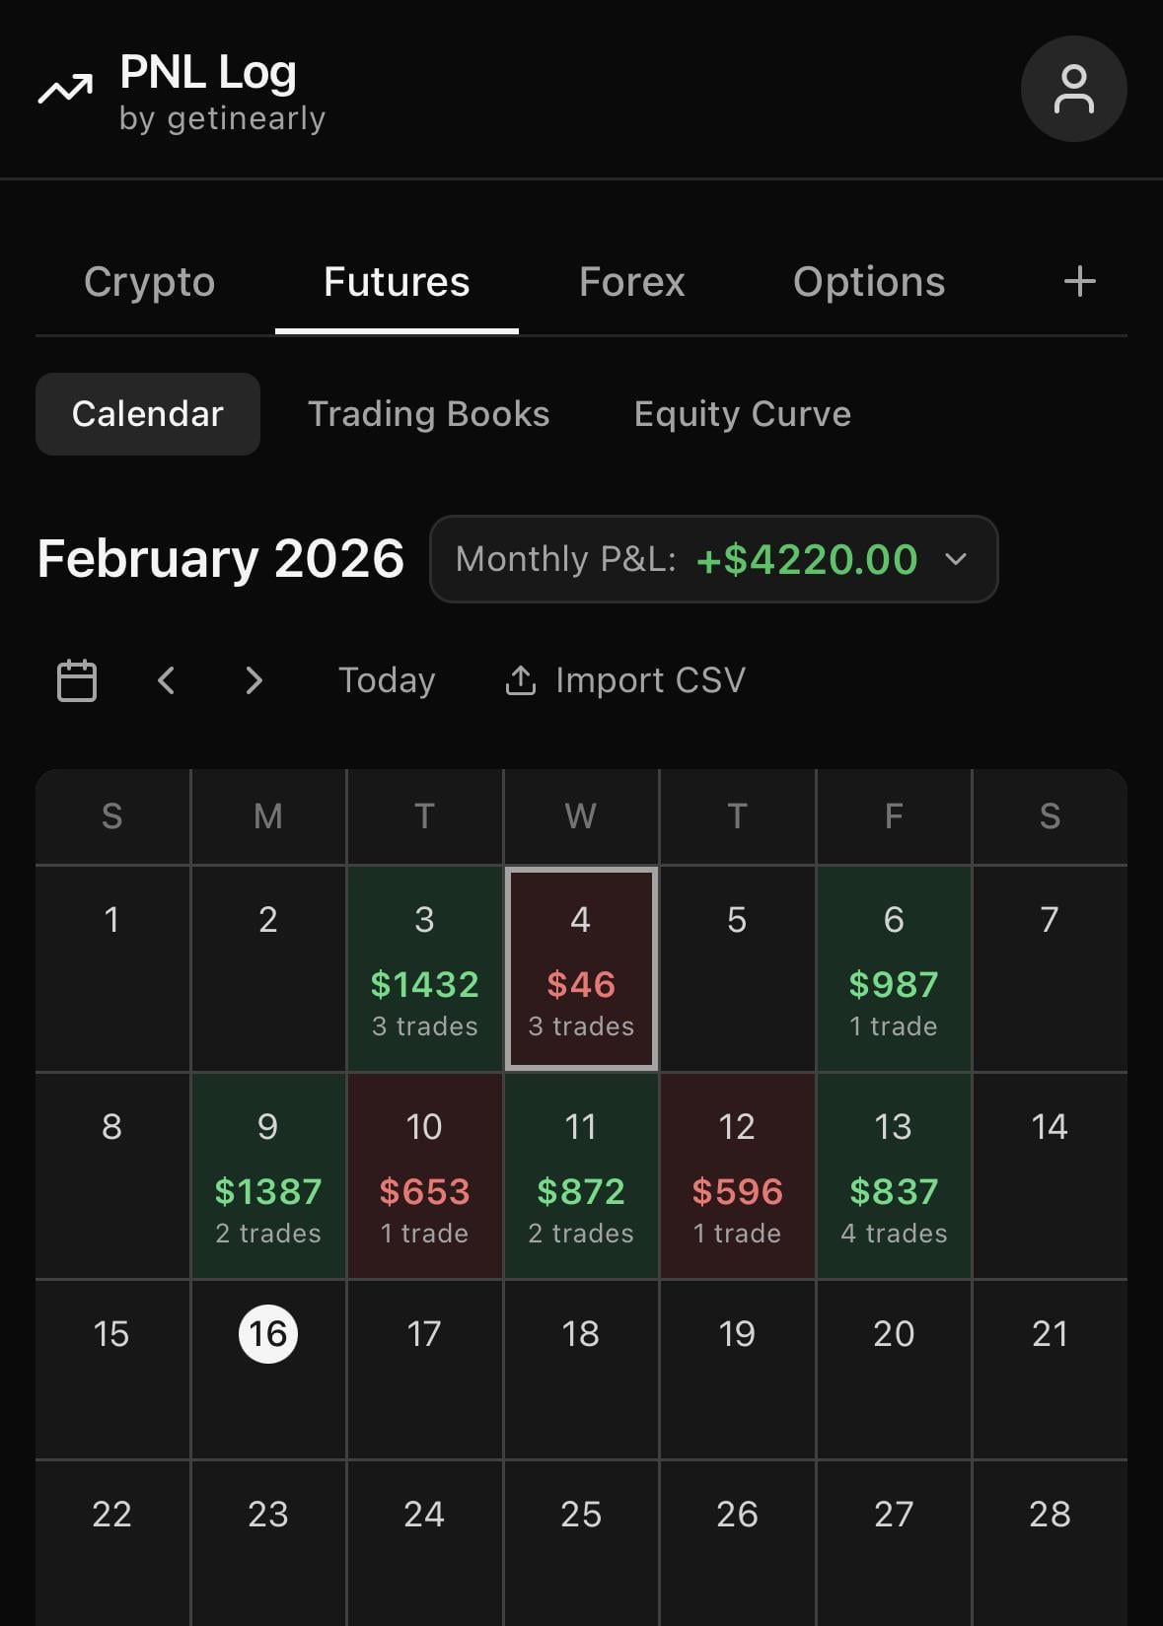
Task: Open February 13 with 4 trades
Action: [x=894, y=1175]
